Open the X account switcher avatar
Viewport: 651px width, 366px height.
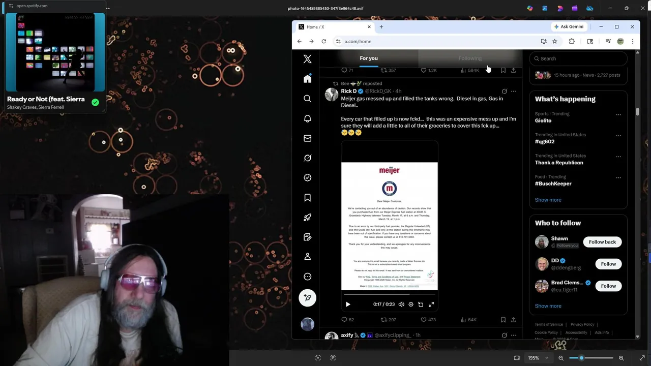[x=307, y=324]
